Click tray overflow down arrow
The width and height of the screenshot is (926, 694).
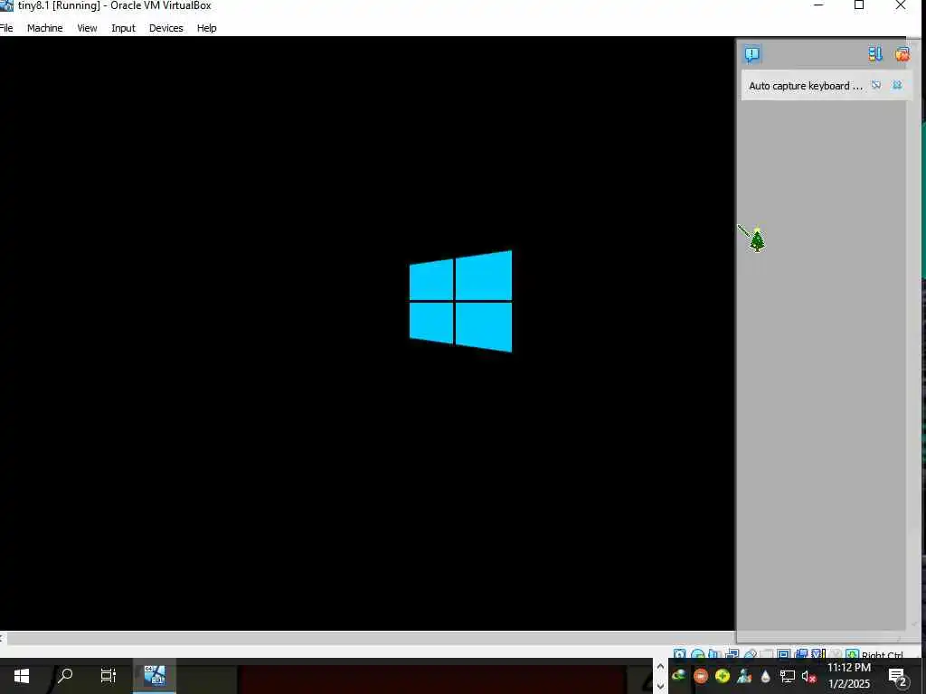coord(660,686)
